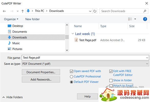
Task: Uncheck 'Edit with FREE CutePDF Editor'
Action: [111, 71]
